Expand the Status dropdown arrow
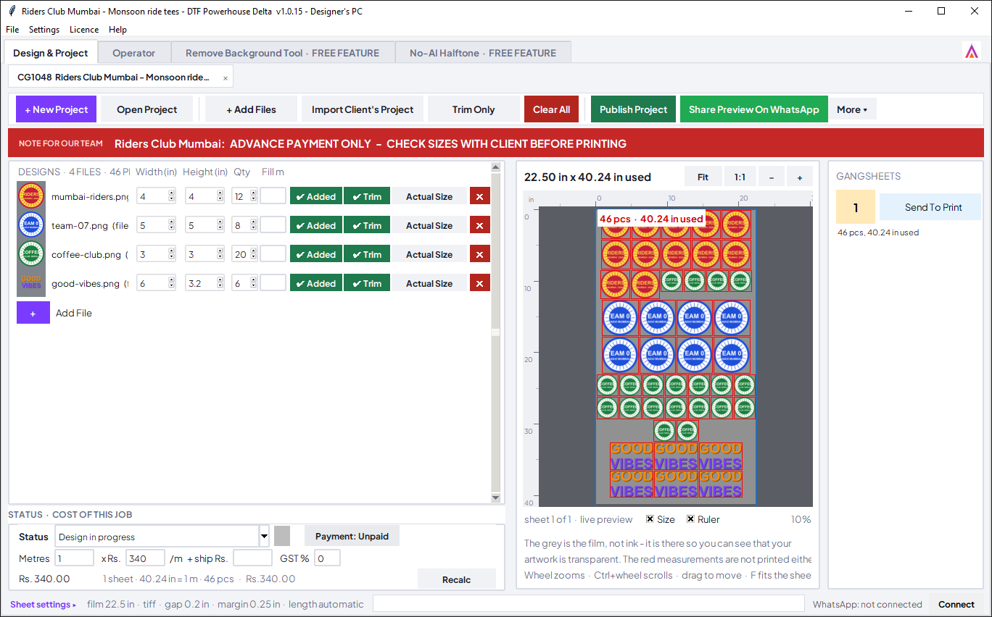 264,537
